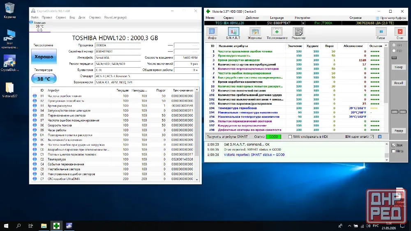The width and height of the screenshot is (411, 231).
Task: Open Сервис menu in CrystalDiskInfo
Action: tap(61, 17)
